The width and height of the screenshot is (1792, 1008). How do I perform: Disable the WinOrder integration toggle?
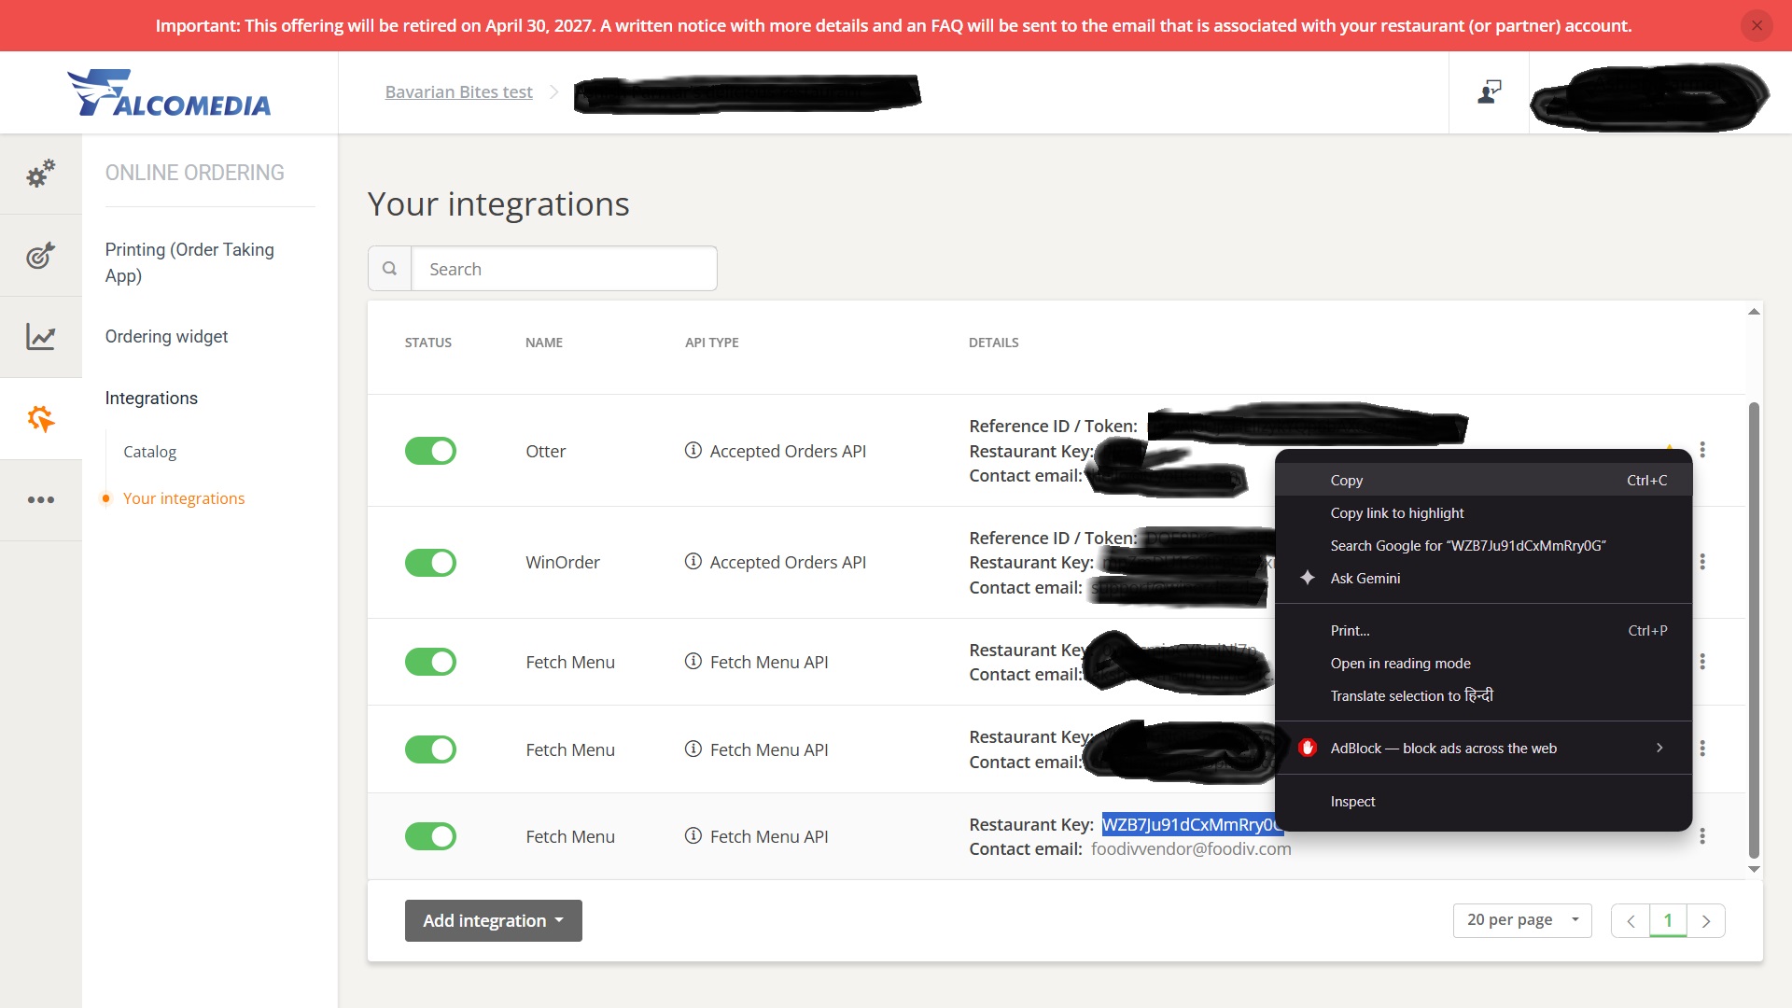430,563
